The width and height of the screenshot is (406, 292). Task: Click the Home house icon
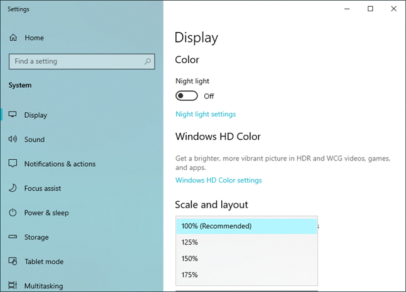[13, 38]
